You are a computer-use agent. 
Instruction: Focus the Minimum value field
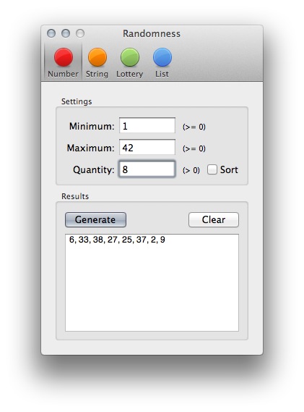tap(147, 125)
